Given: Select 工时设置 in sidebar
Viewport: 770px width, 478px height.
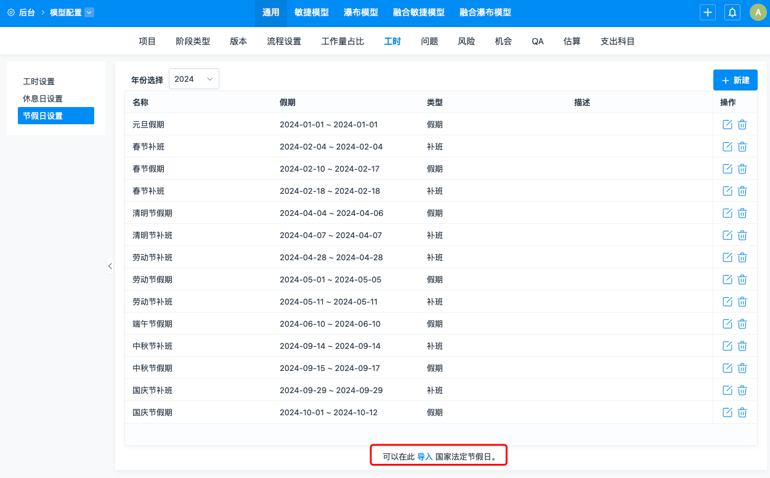Looking at the screenshot, I should click(39, 81).
